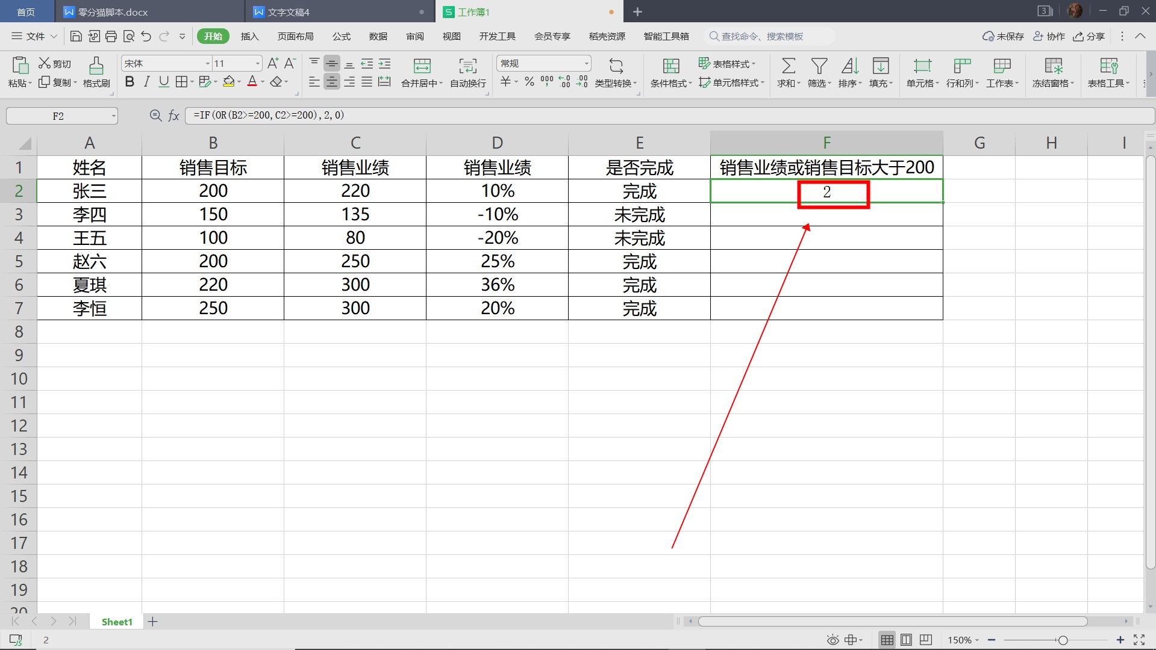Click the Collaborate (协作) button
1156x650 pixels.
tap(1049, 36)
